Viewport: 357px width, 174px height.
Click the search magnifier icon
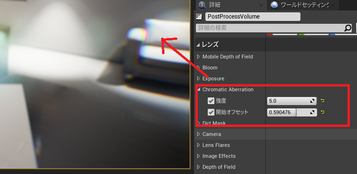(347, 28)
